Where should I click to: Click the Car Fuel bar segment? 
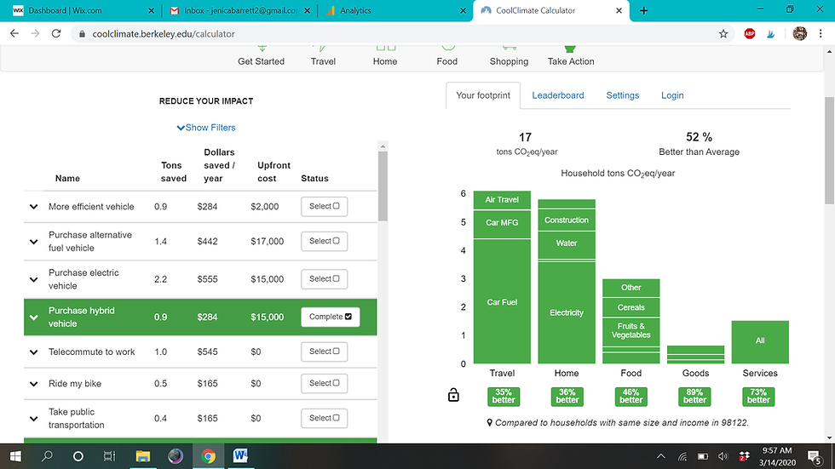coord(502,301)
